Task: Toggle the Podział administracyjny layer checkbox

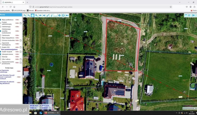Action: point(0,23)
